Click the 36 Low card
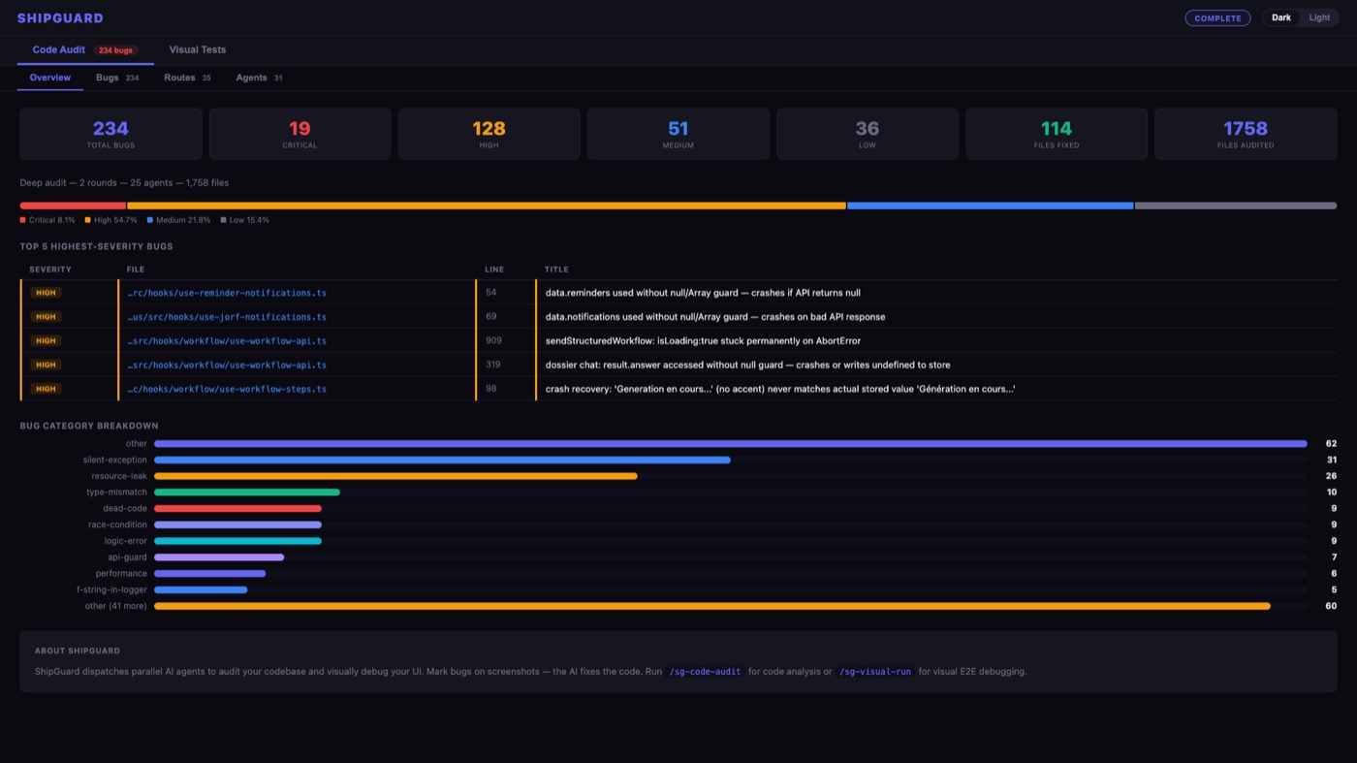This screenshot has height=763, width=1357. [x=867, y=134]
